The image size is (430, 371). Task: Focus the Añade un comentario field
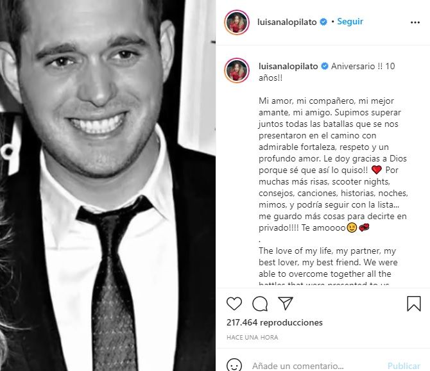pyautogui.click(x=315, y=365)
